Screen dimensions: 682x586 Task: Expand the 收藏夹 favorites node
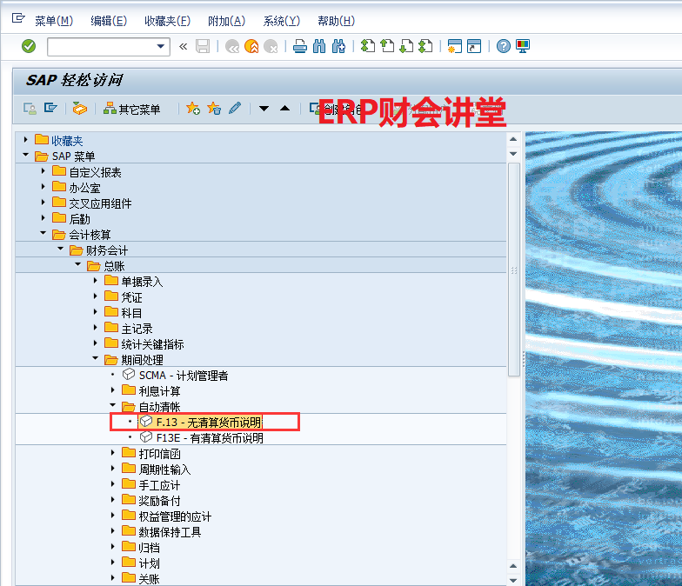tap(26, 140)
